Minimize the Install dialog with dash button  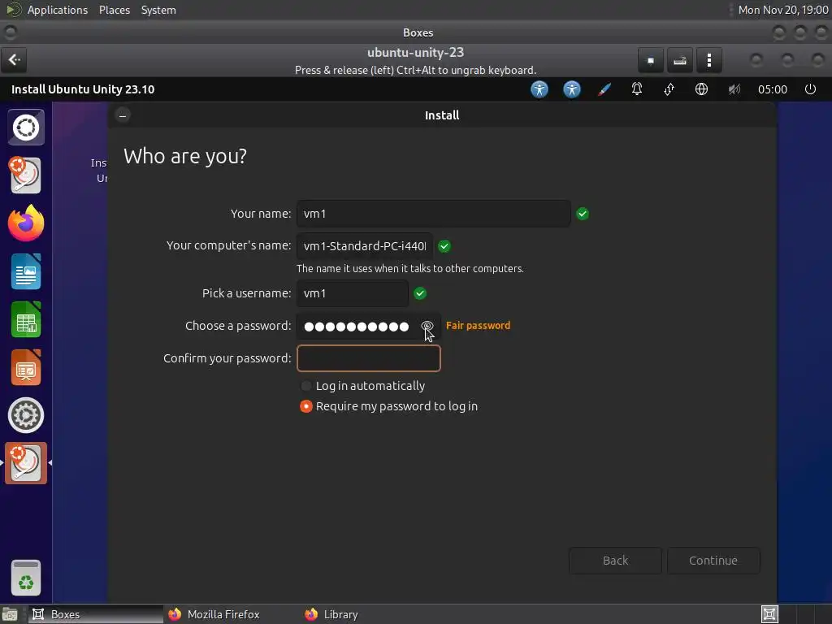click(123, 115)
